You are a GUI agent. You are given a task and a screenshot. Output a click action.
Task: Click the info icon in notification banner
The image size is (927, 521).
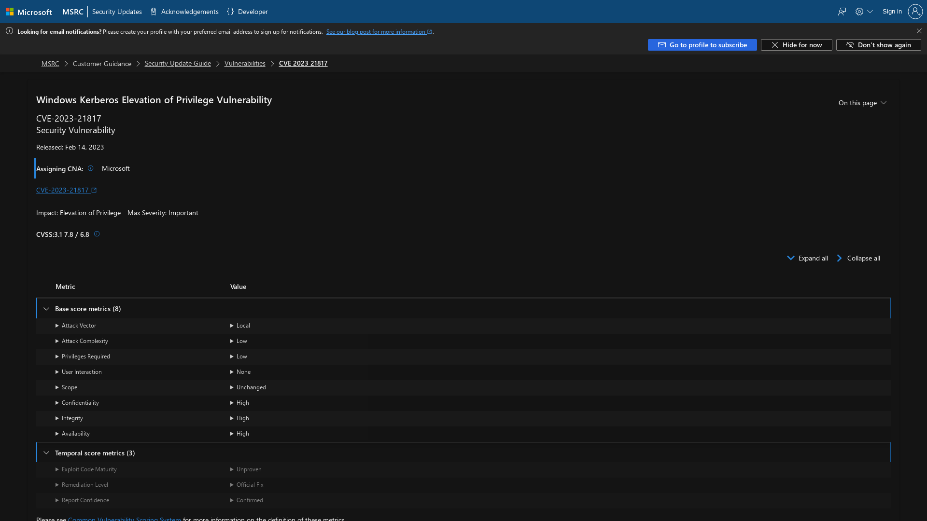click(x=9, y=31)
